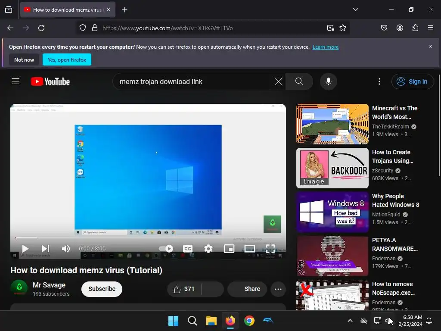Open the Windows Start menu

point(173,321)
